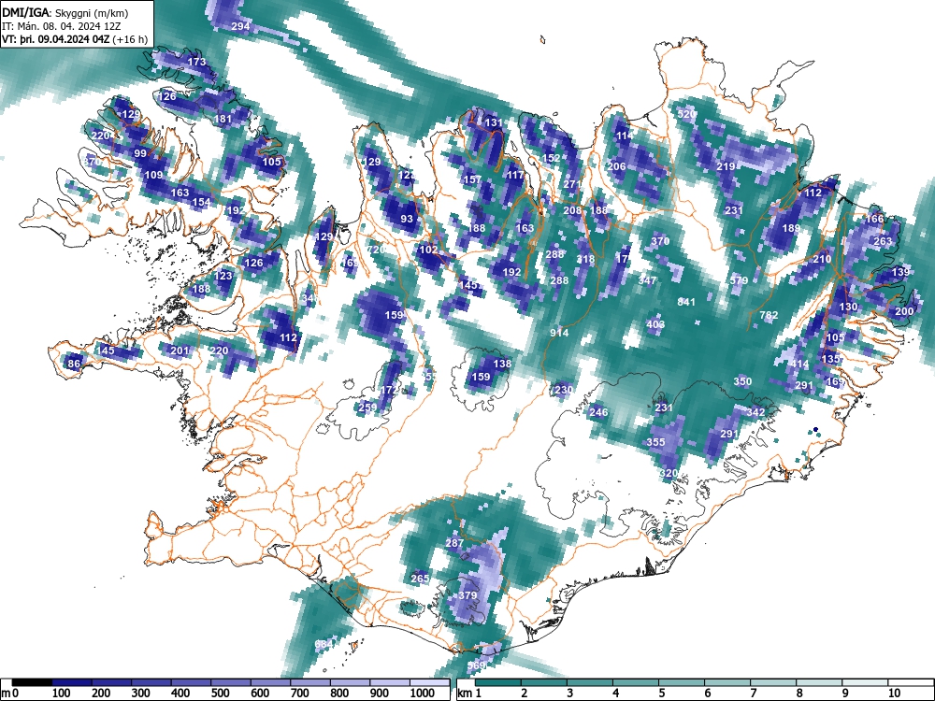This screenshot has width=935, height=701.
Task: Click the visibility value 914
Action: pos(559,333)
